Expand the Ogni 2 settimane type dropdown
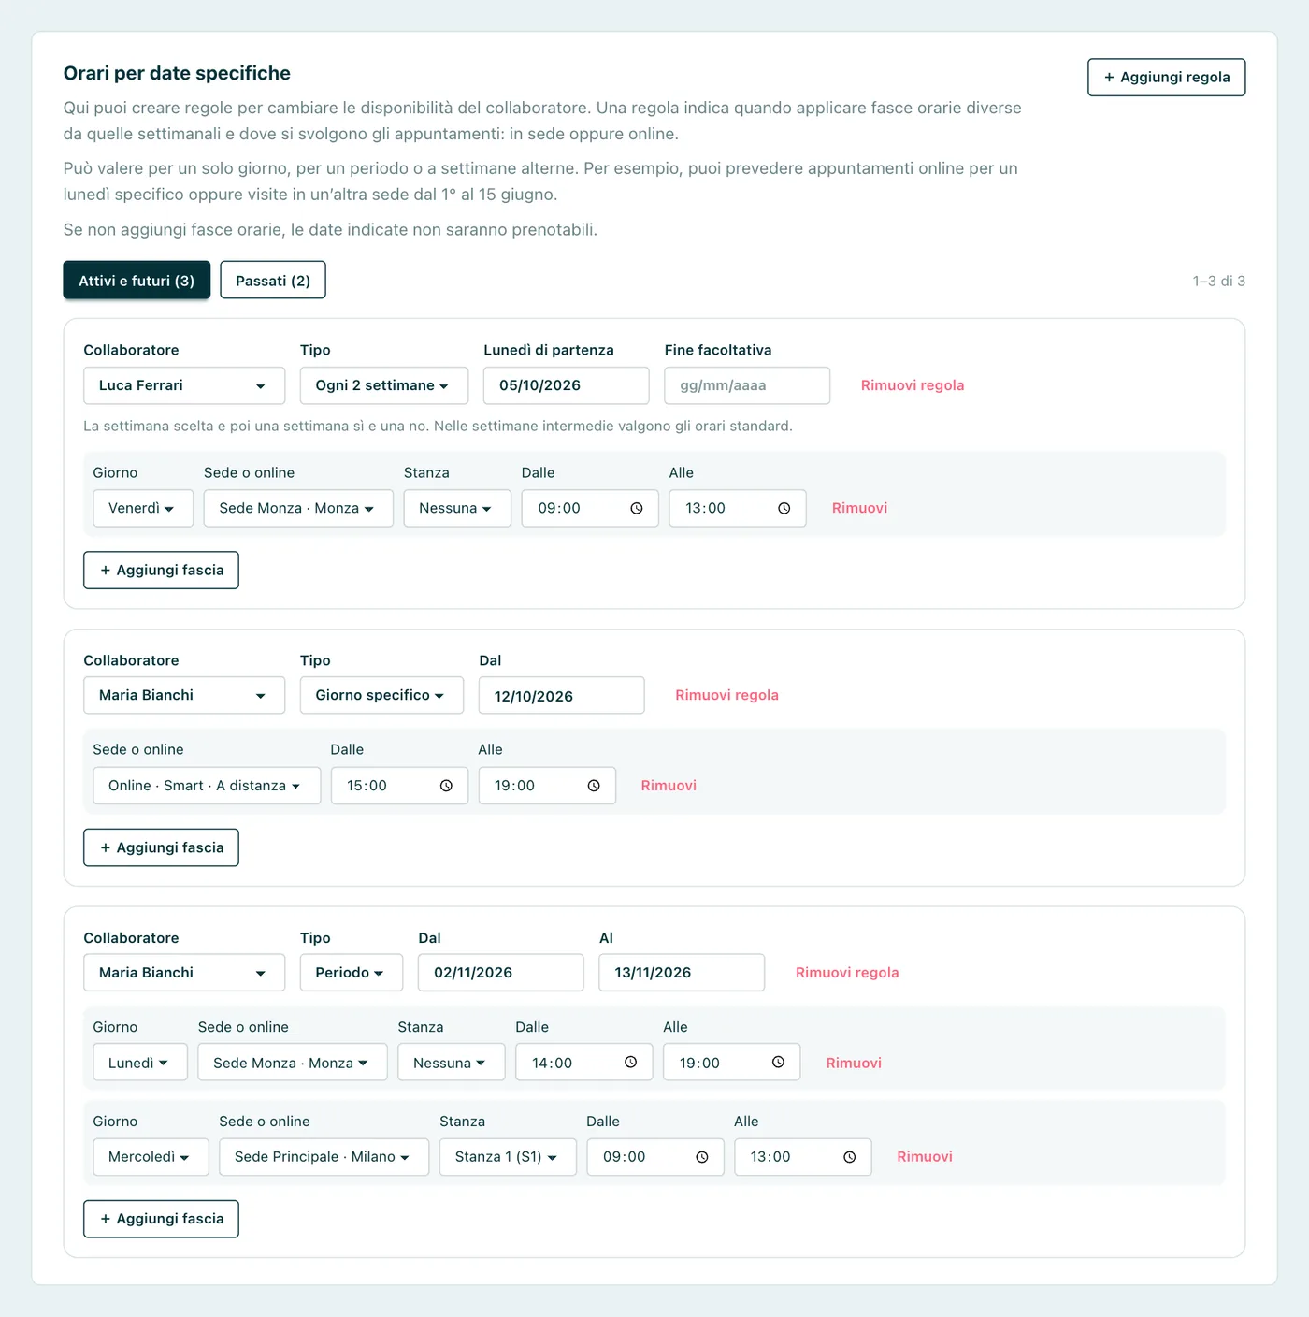 pos(384,385)
